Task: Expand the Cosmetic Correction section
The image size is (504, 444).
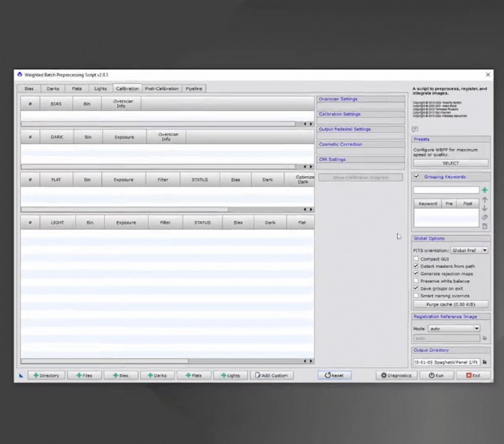Action: pyautogui.click(x=360, y=144)
